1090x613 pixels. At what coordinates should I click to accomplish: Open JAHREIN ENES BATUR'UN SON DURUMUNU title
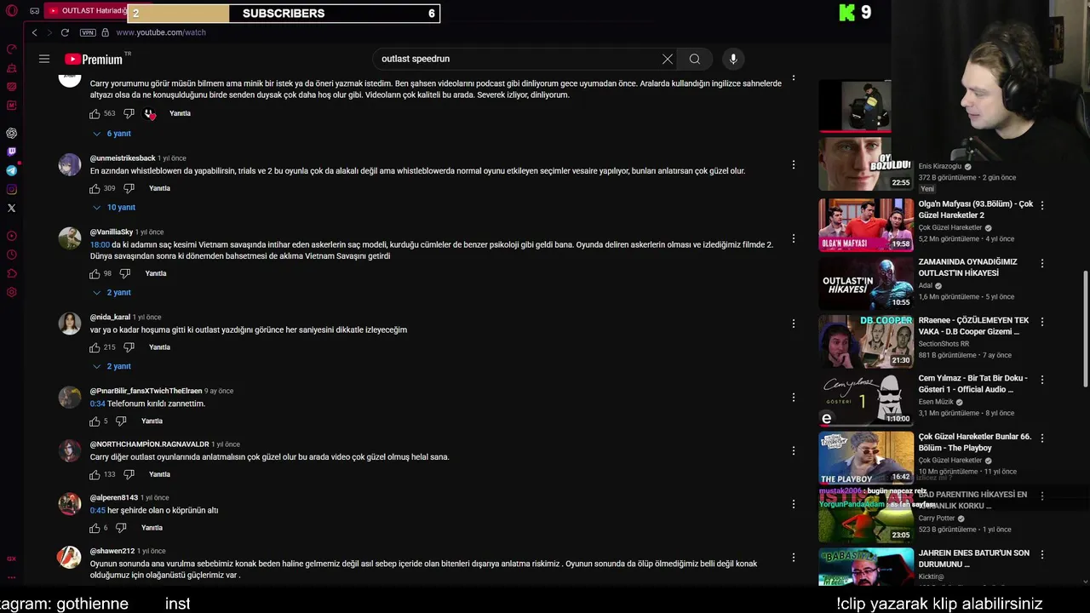[974, 559]
